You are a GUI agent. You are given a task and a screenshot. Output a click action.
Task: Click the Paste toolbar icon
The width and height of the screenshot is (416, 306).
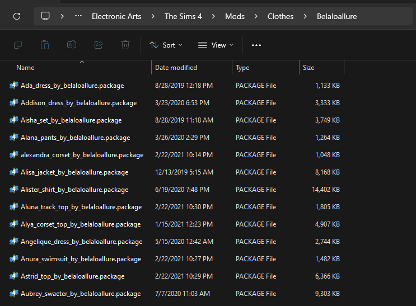tap(45, 45)
